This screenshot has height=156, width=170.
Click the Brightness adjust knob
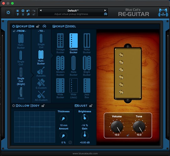pyautogui.click(x=85, y=118)
